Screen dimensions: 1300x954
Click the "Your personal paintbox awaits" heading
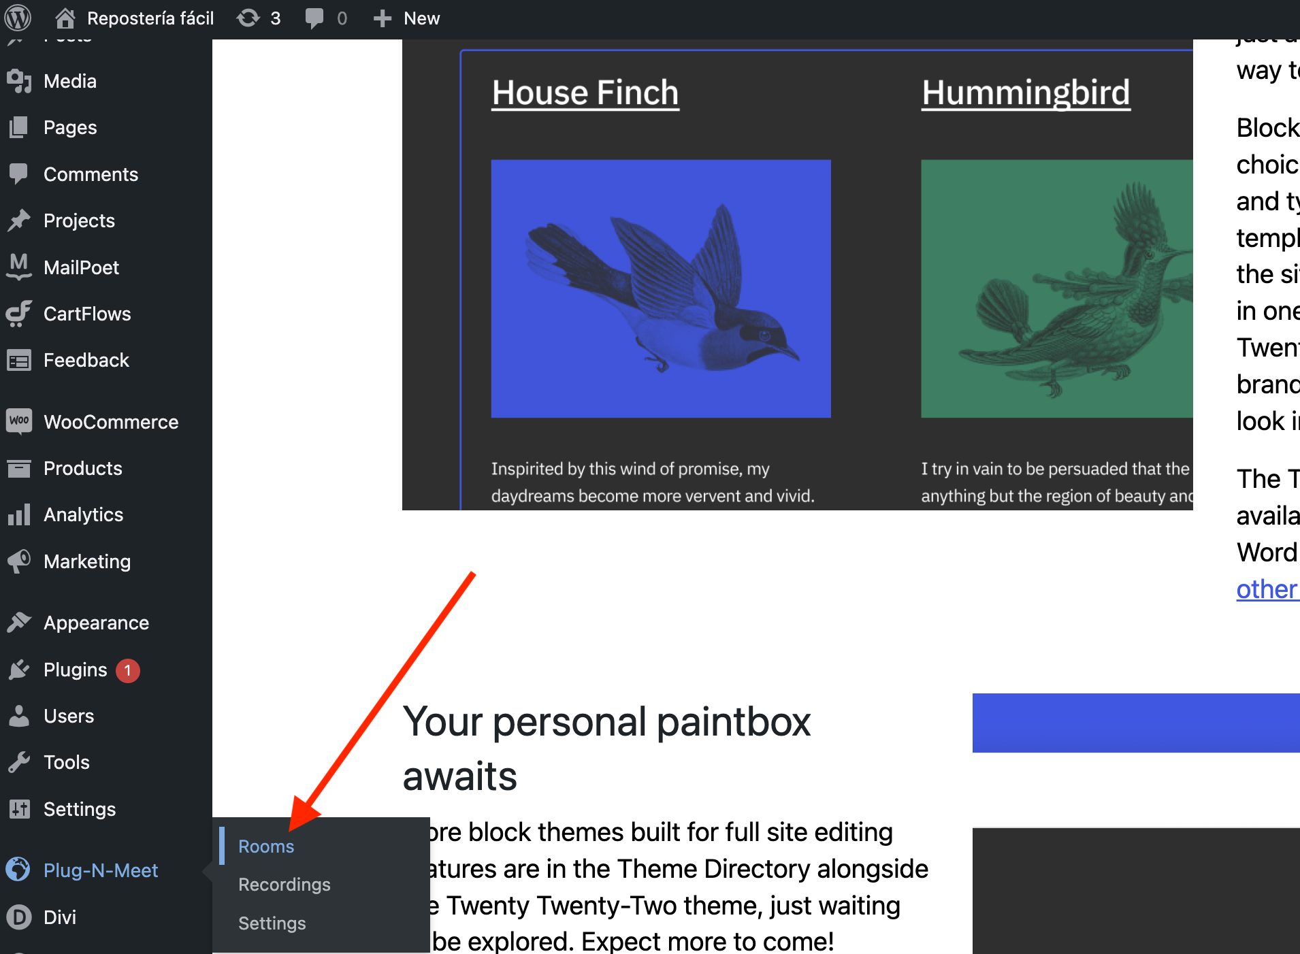click(606, 749)
